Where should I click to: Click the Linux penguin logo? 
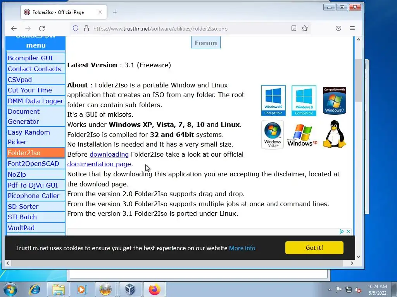tap(335, 134)
